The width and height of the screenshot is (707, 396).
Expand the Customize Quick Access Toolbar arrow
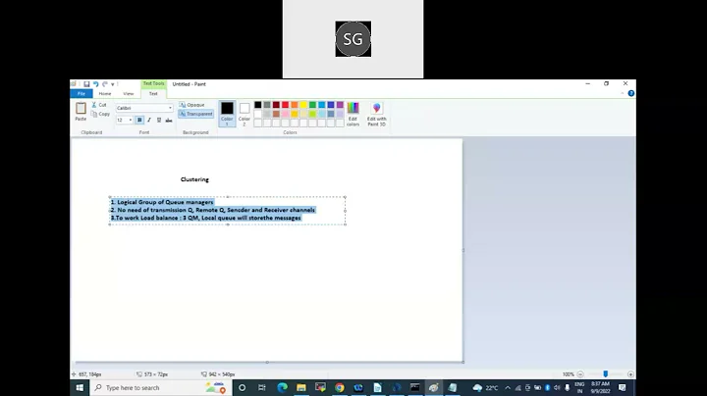(x=113, y=84)
